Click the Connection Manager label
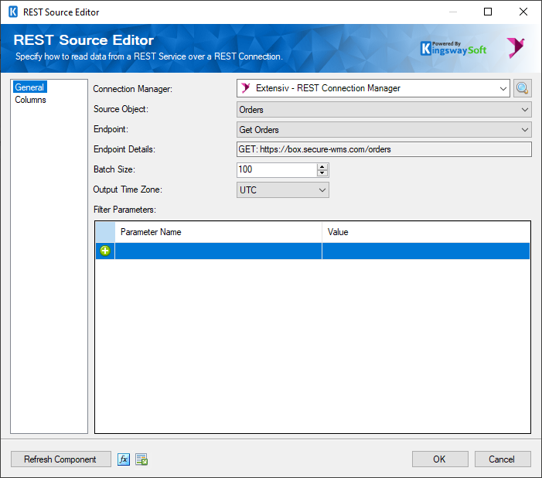The image size is (542, 478). (x=133, y=89)
